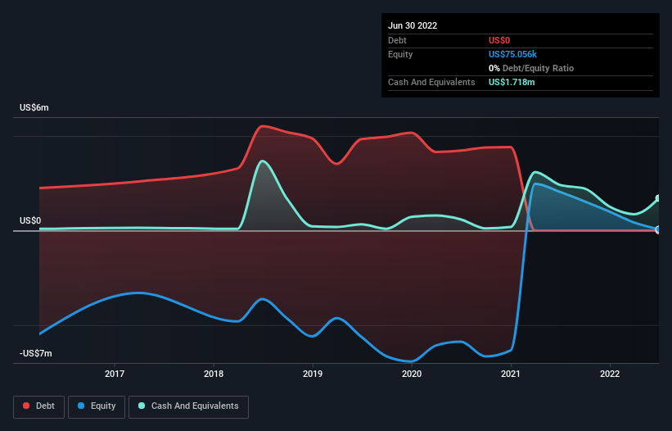Image resolution: width=672 pixels, height=431 pixels.
Task: Toggle Cash And Equivalents legend button
Action: (x=188, y=406)
